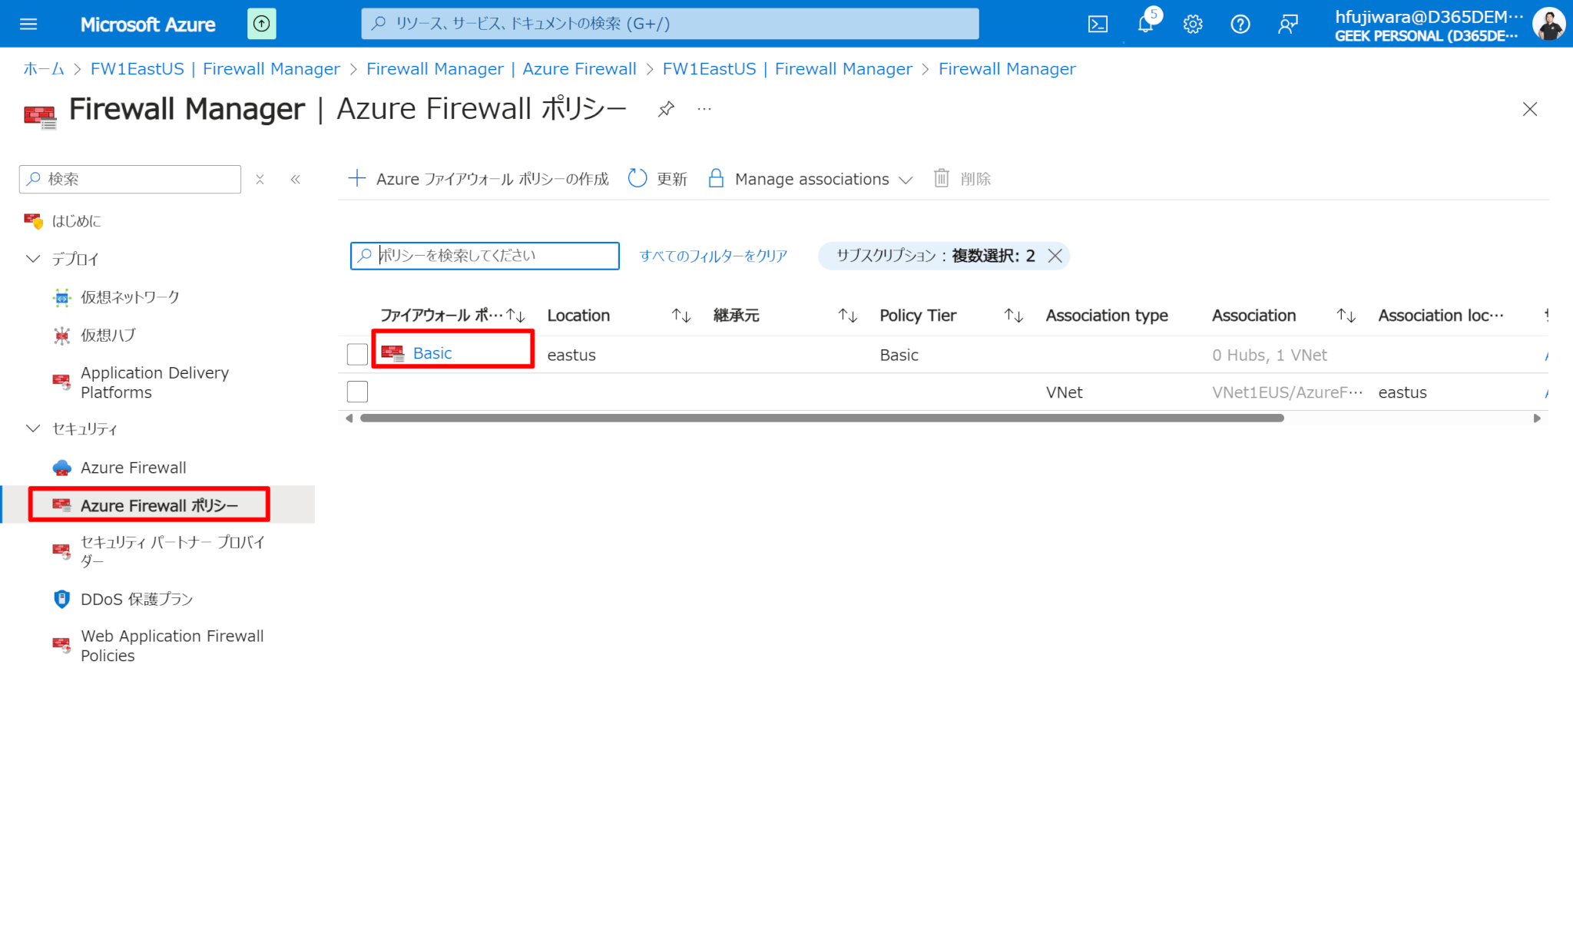Open the サブスクリプション filter pill
Viewport: 1573px width, 936px height.
[935, 256]
